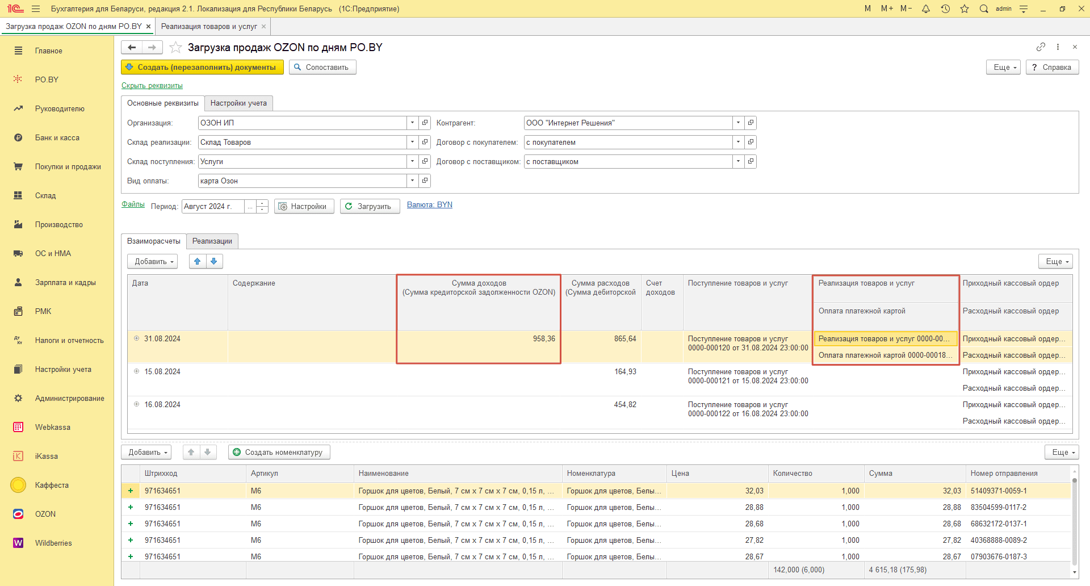The width and height of the screenshot is (1090, 586).
Task: Open Банк и касса section
Action: pos(57,137)
